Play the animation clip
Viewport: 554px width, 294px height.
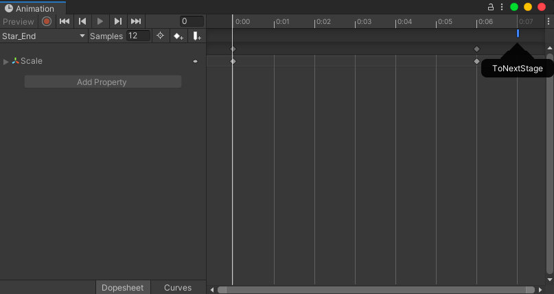coord(100,21)
